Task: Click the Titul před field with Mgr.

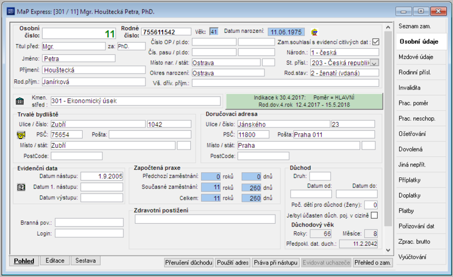Action: pyautogui.click(x=74, y=46)
